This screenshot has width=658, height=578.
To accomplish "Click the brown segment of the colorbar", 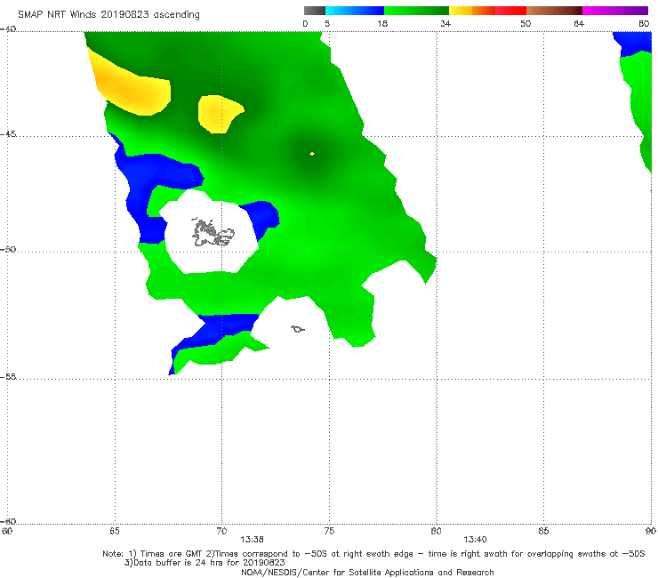I will pyautogui.click(x=554, y=11).
